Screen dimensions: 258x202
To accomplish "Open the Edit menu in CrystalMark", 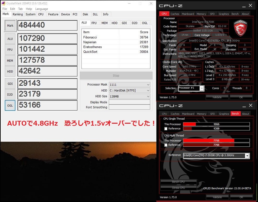I will (13, 9).
